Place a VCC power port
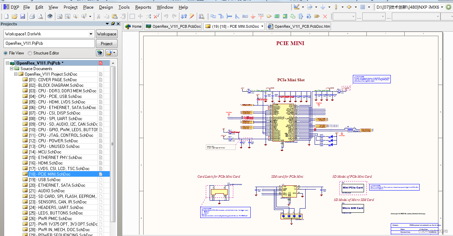Viewport: 453px width, 236px height. tap(261, 16)
